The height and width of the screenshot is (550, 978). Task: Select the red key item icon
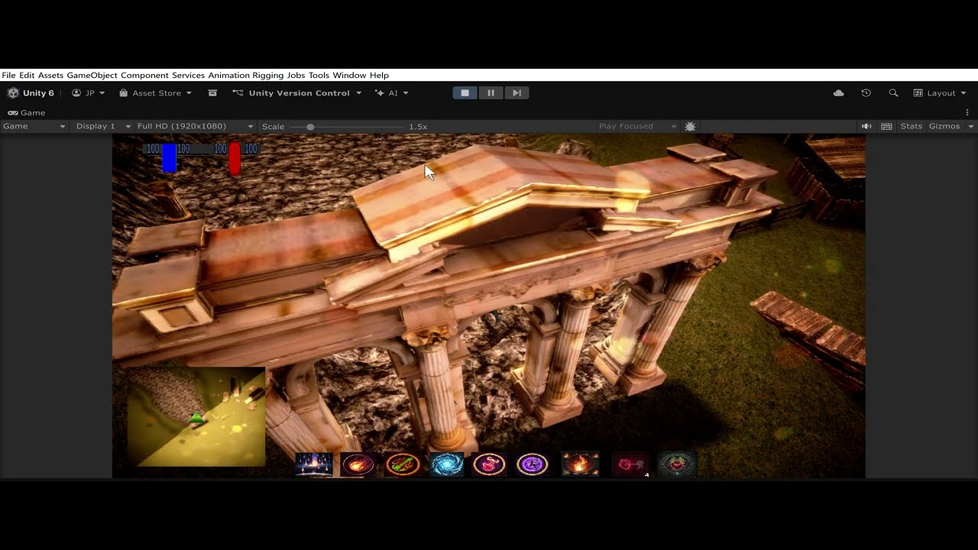[631, 464]
